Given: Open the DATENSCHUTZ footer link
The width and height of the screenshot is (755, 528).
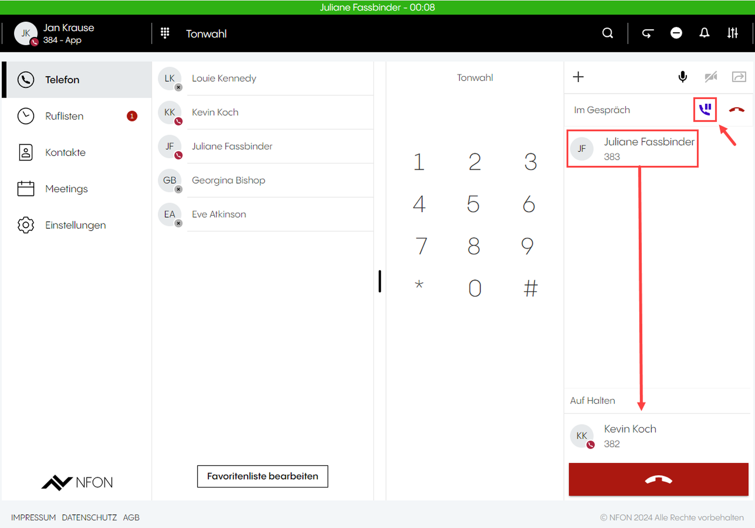Looking at the screenshot, I should click(89, 517).
